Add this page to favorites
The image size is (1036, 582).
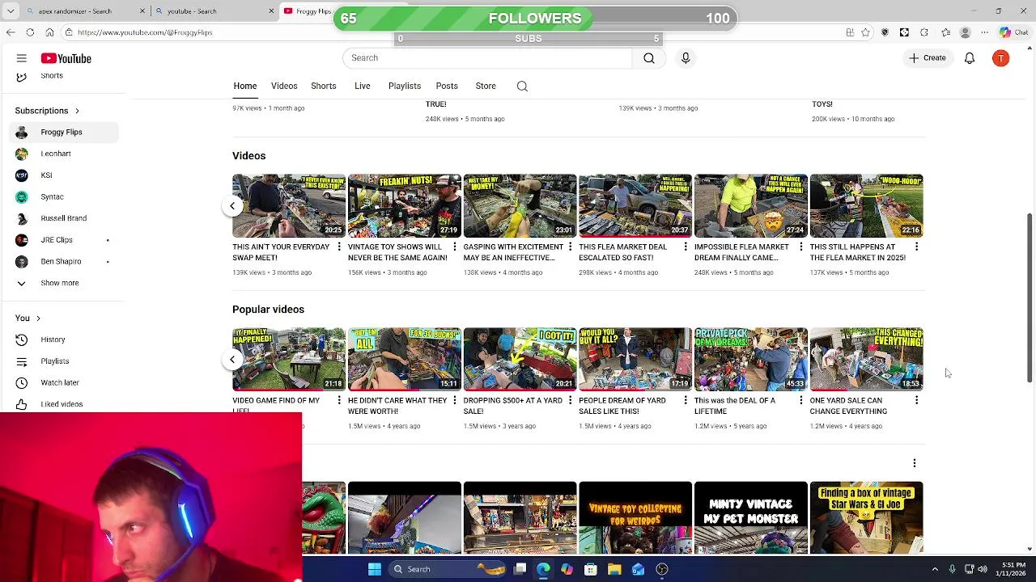click(865, 32)
